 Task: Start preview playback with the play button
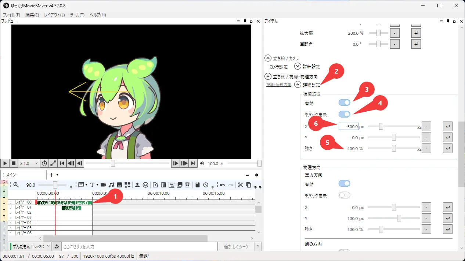[x=5, y=163]
